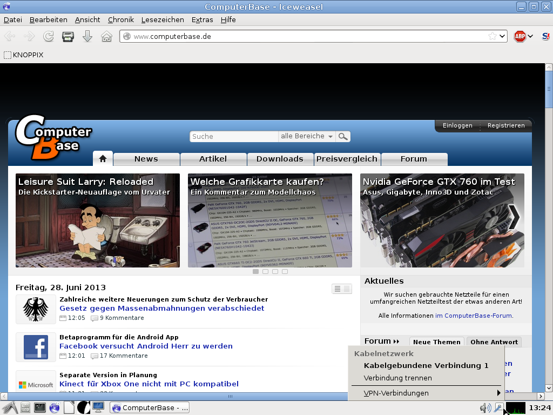
Task: Click the NoScript icon in the toolbar
Action: coord(545,36)
